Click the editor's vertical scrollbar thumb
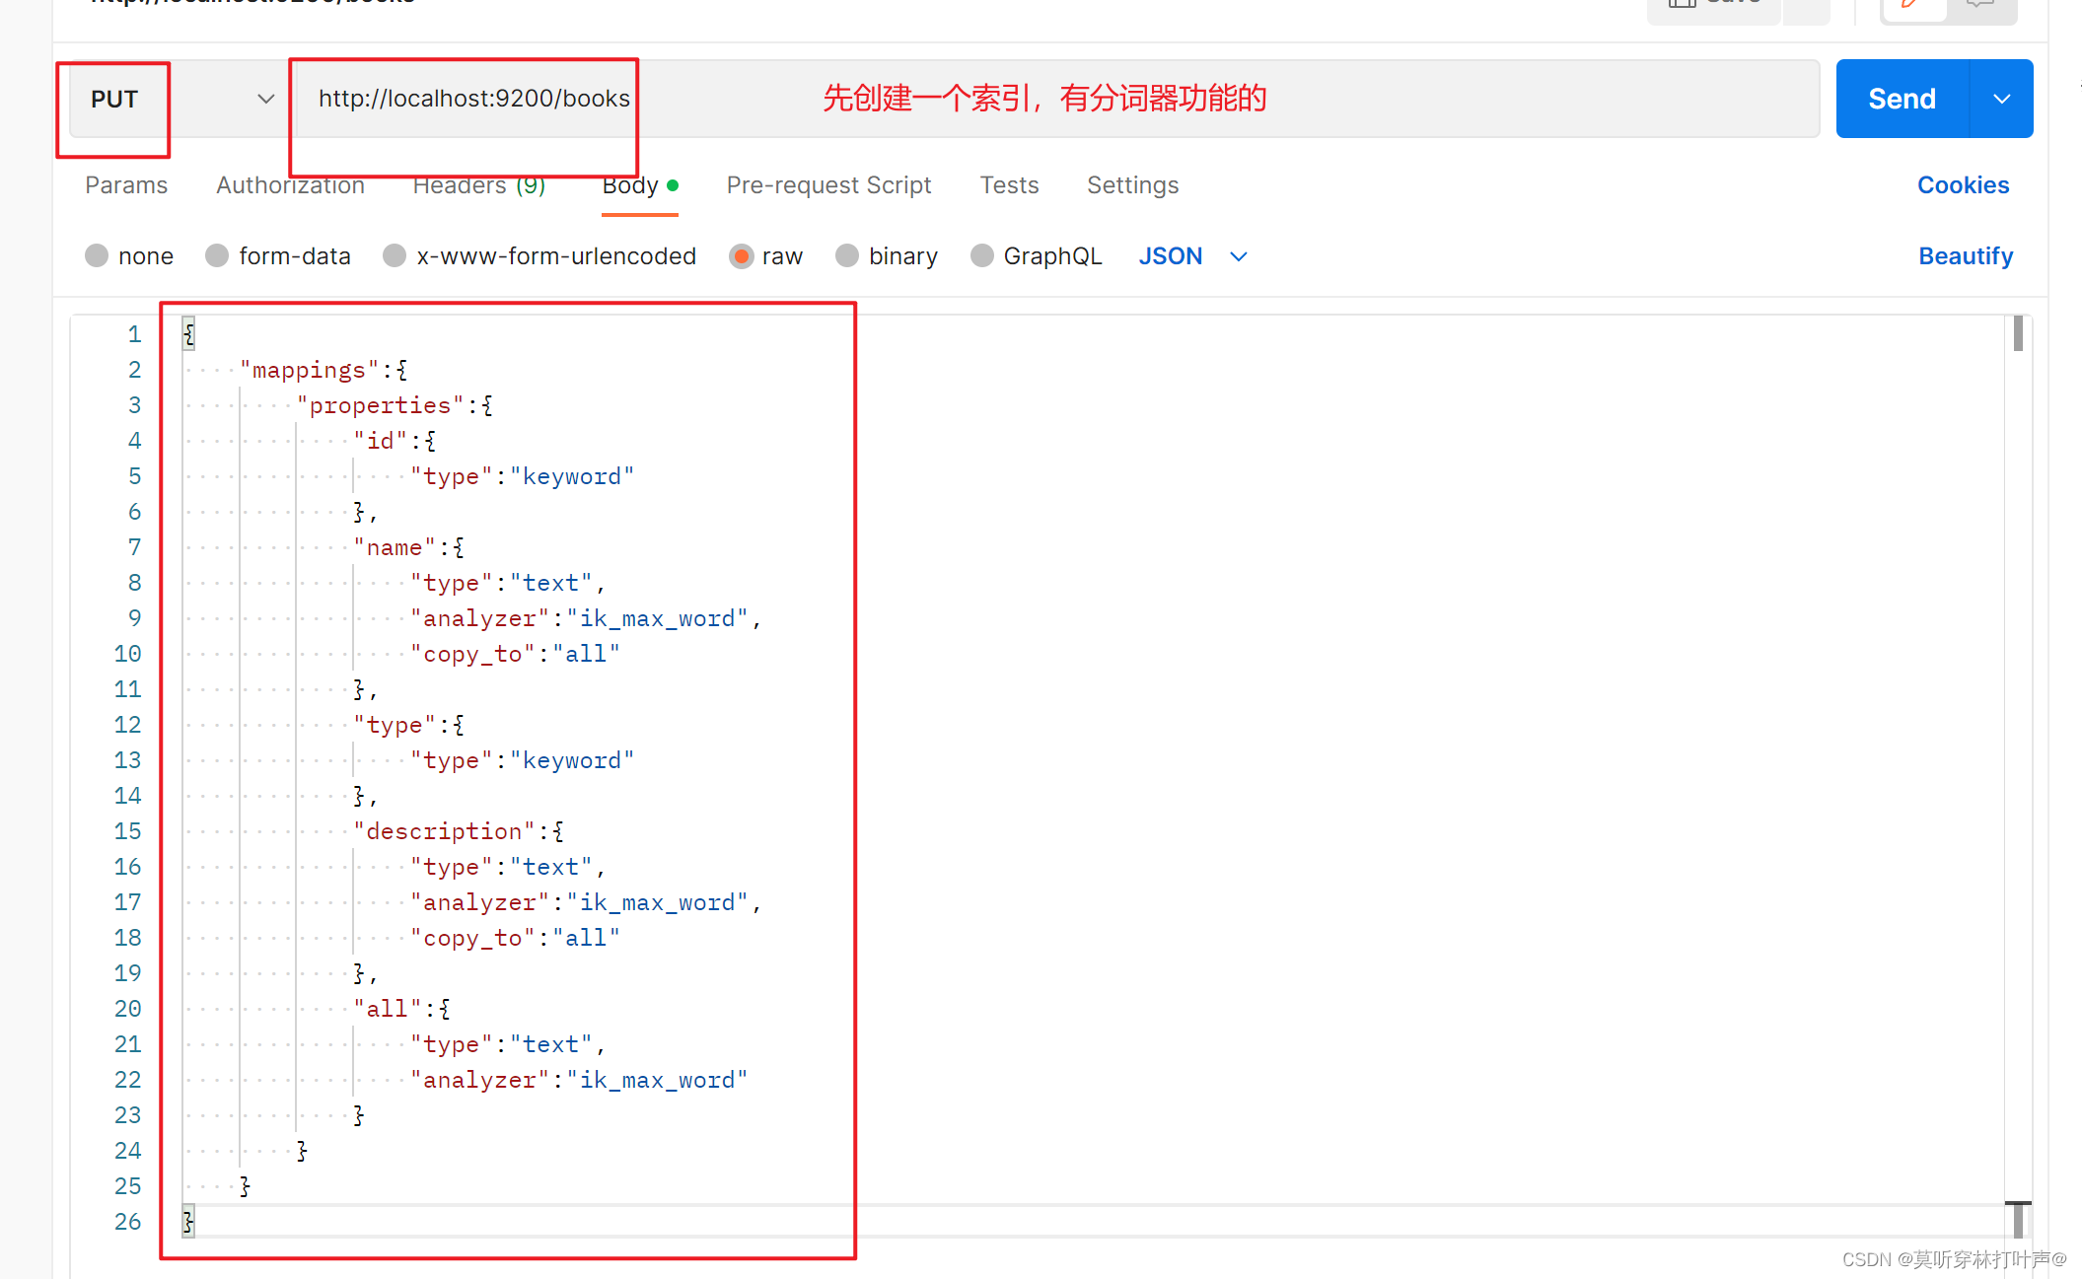2082x1279 pixels. (x=2018, y=333)
